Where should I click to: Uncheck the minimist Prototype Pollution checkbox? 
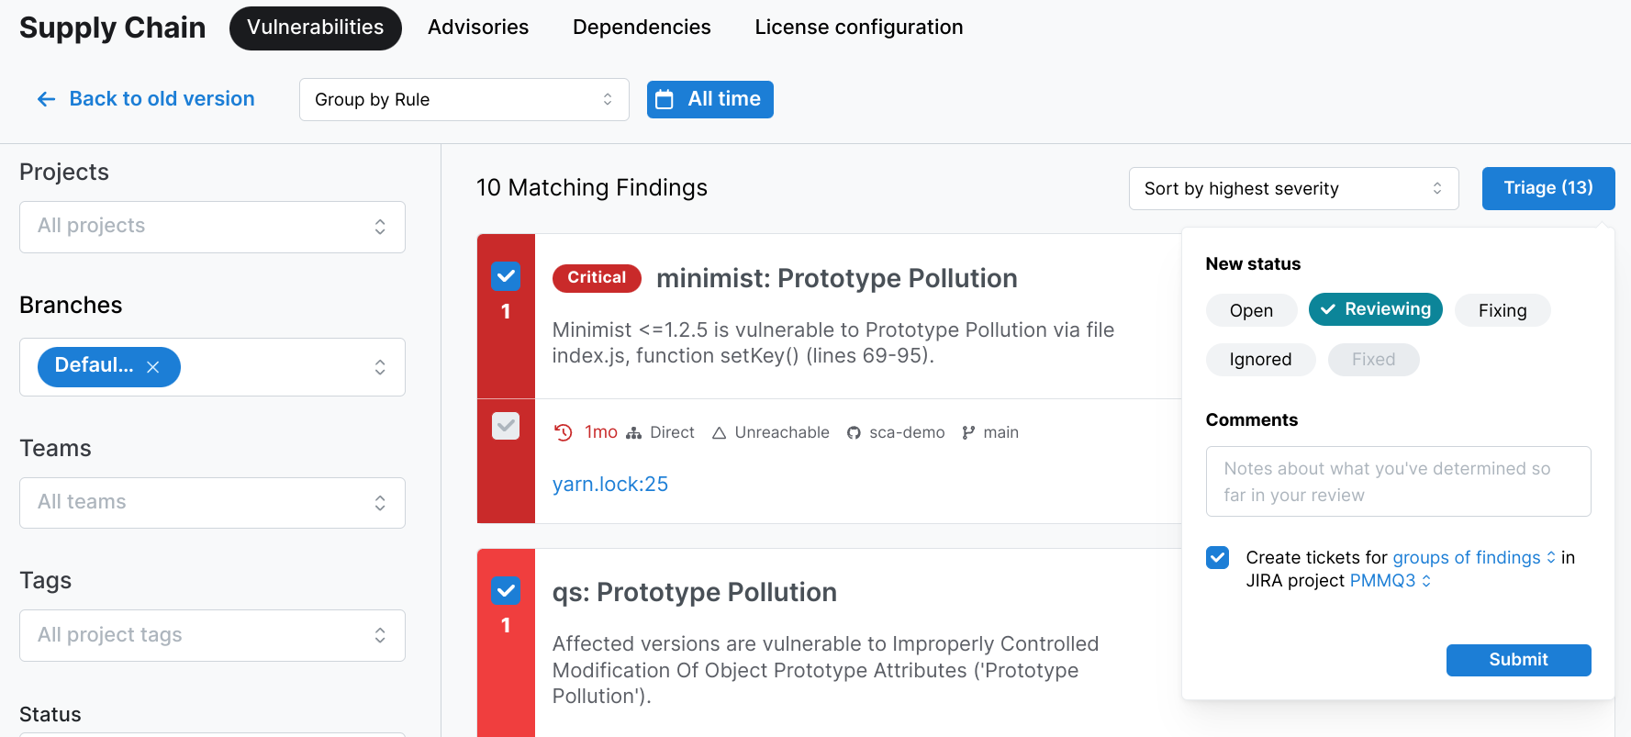(506, 275)
